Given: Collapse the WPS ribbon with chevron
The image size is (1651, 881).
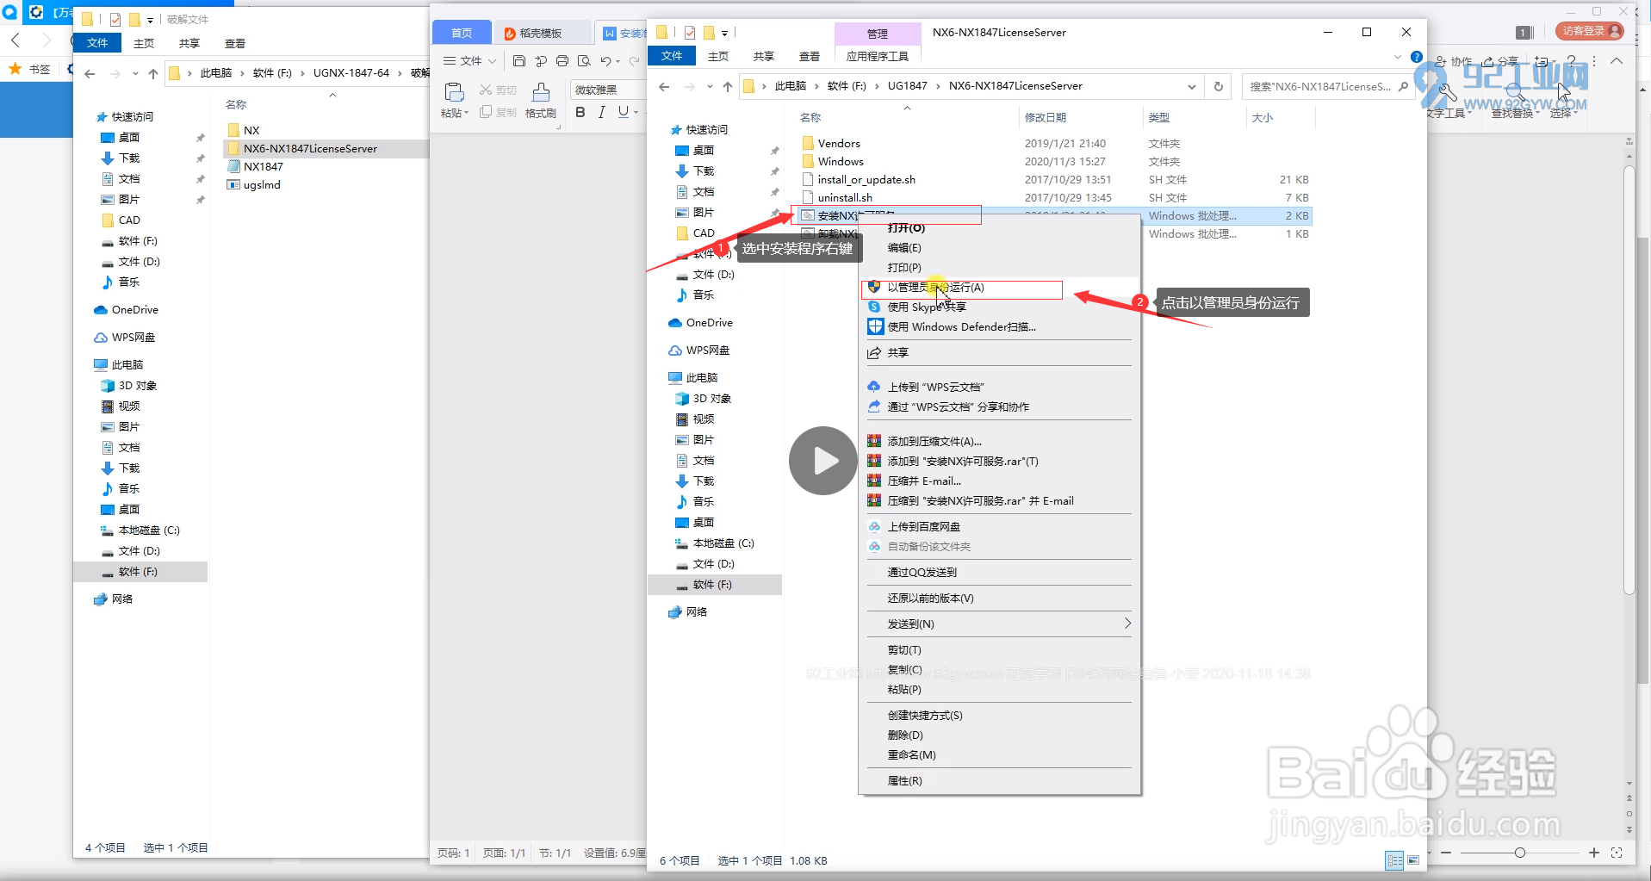Looking at the screenshot, I should (x=1617, y=61).
